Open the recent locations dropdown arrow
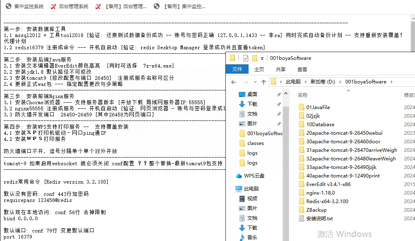 pos(255,82)
